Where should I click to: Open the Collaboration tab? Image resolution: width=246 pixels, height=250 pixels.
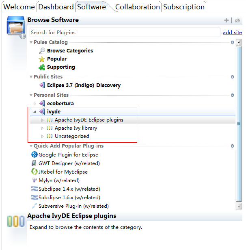click(x=137, y=7)
